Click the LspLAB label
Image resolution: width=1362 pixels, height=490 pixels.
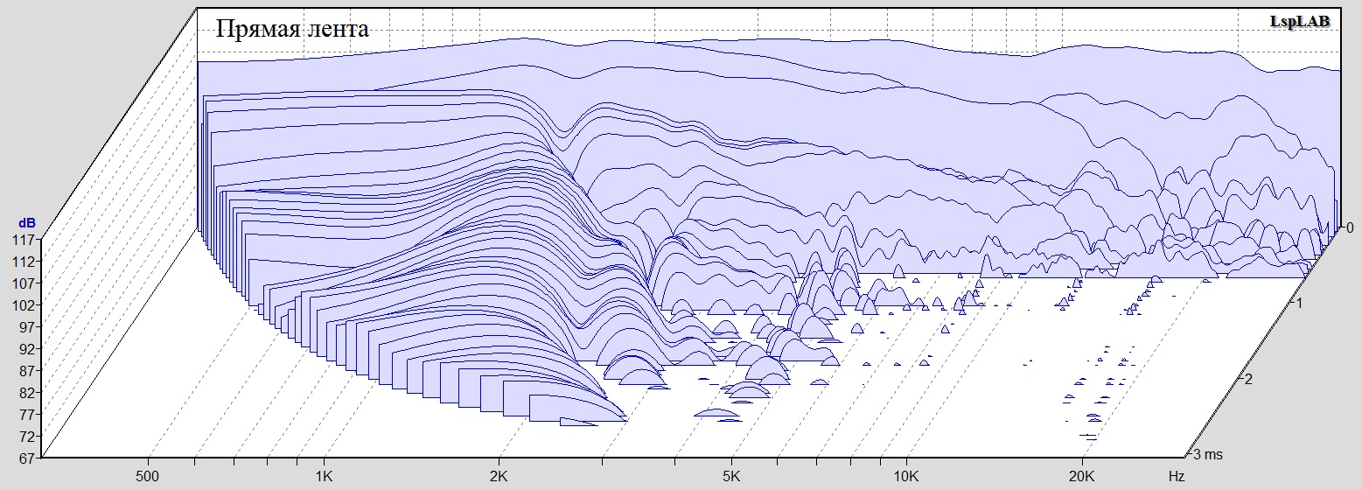[x=1300, y=24]
